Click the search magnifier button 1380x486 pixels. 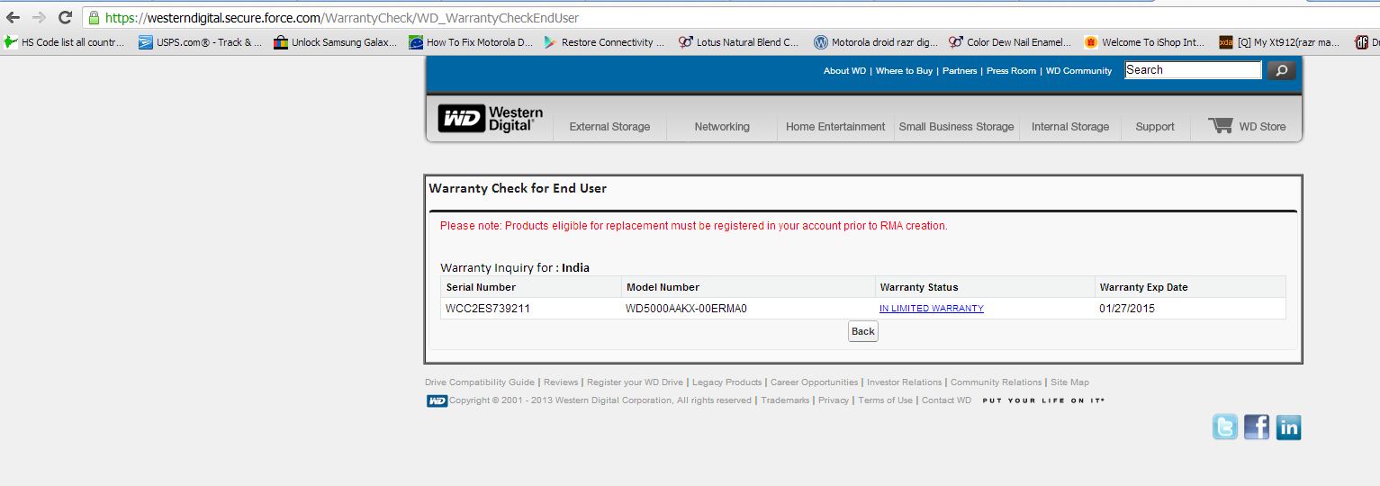1282,70
